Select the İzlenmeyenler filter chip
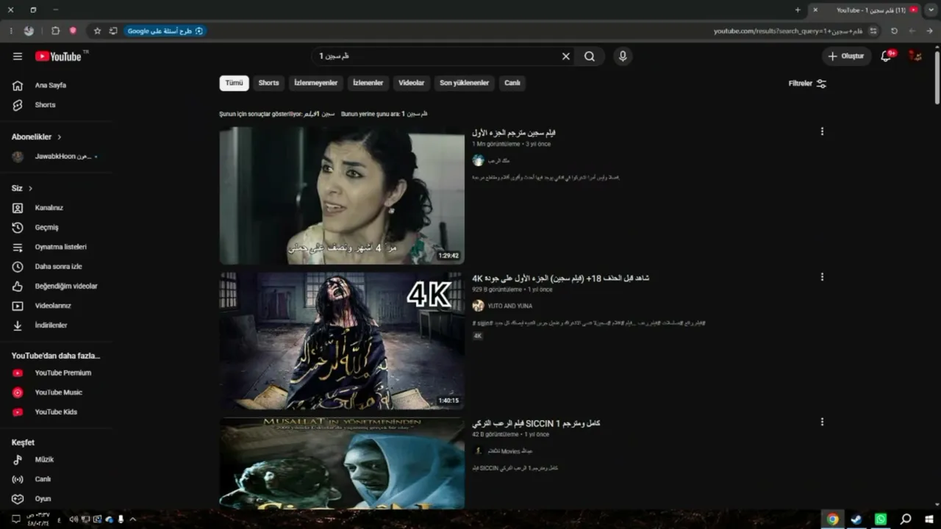This screenshot has width=941, height=529. (x=315, y=83)
